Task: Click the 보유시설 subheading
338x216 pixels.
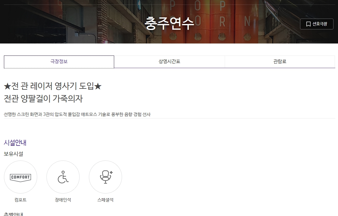Action: click(x=13, y=154)
